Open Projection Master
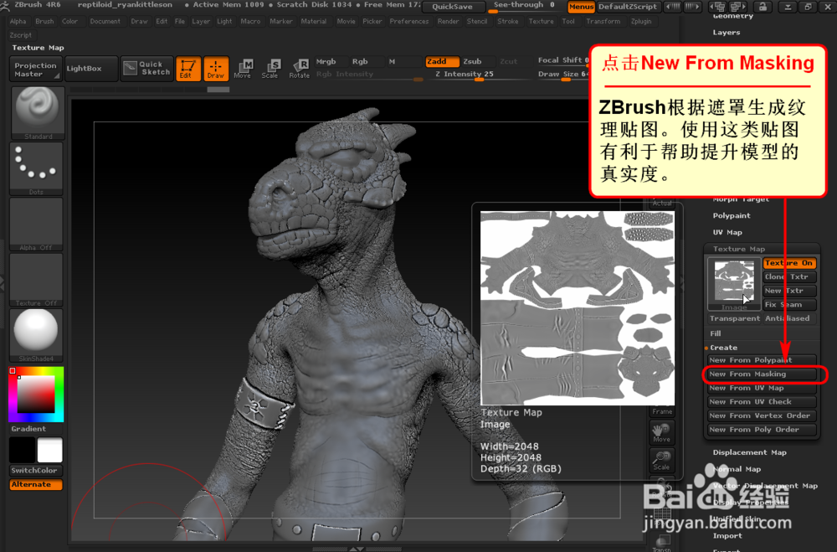This screenshot has width=837, height=552. (36, 70)
